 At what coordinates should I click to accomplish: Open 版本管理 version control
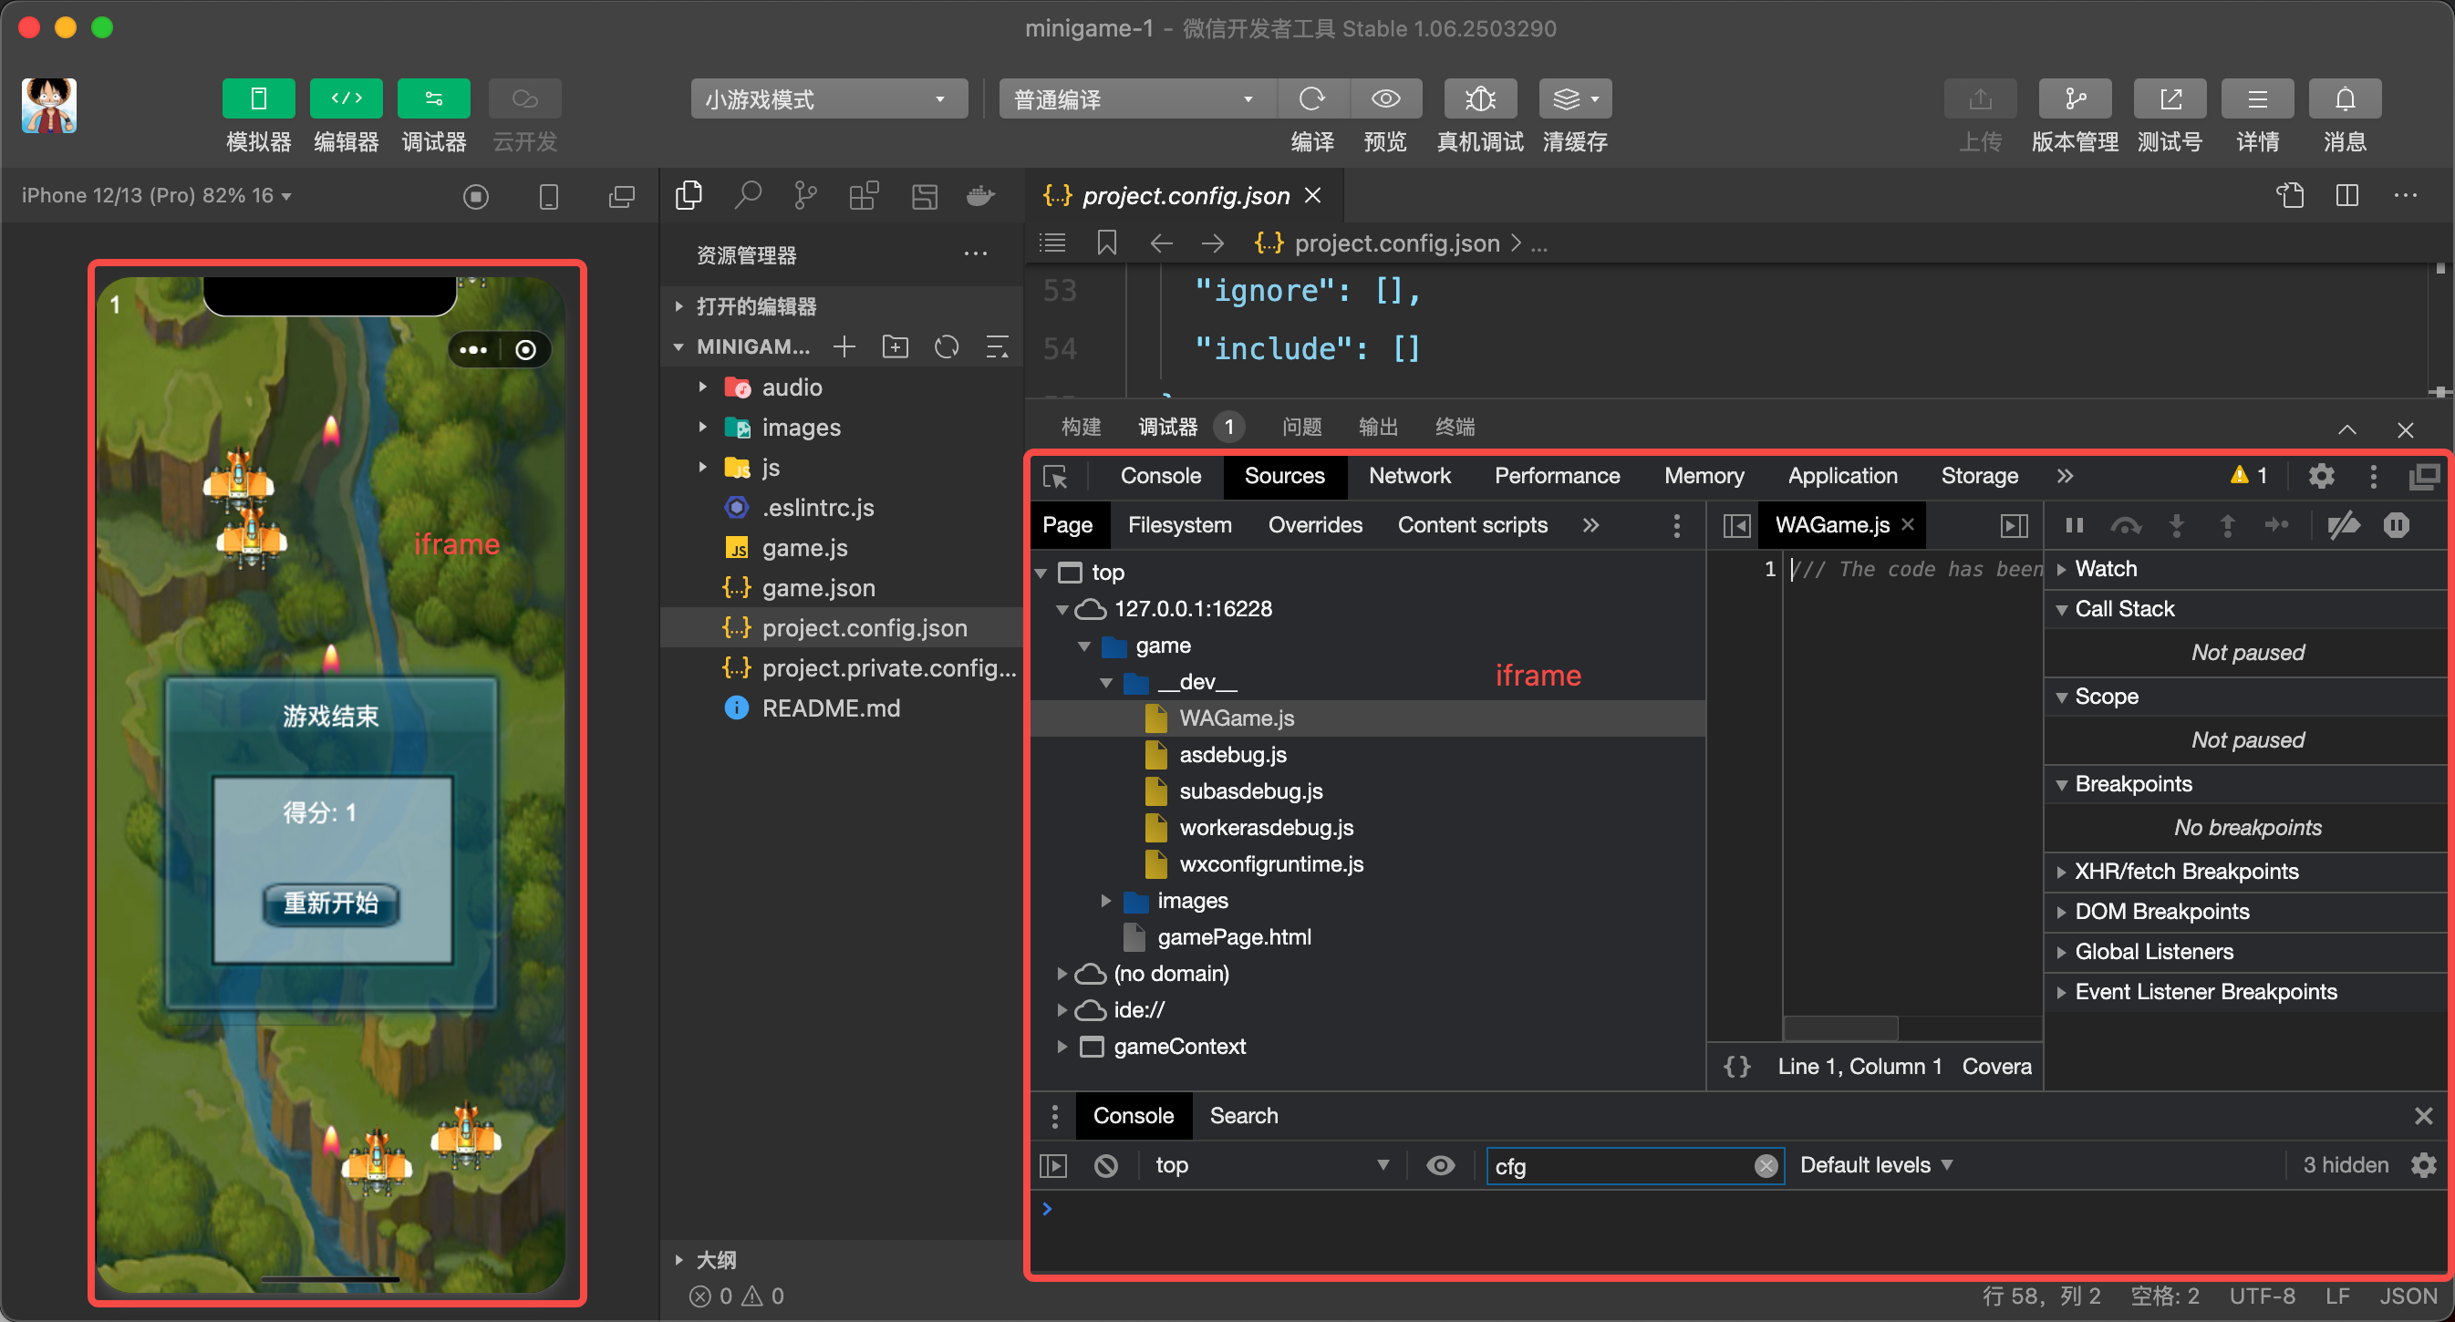2074,99
